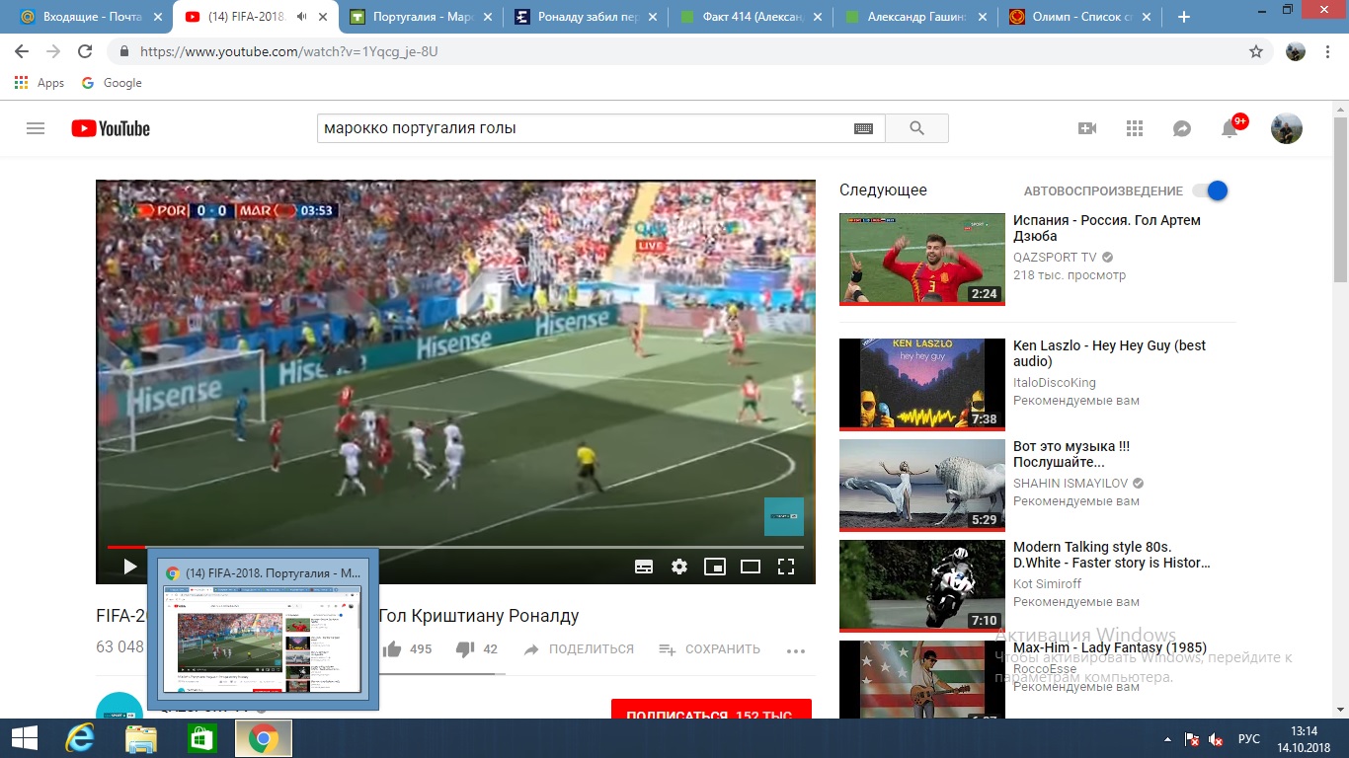This screenshot has height=758, width=1349.
Task: Open a new browser tab
Action: tap(1184, 17)
